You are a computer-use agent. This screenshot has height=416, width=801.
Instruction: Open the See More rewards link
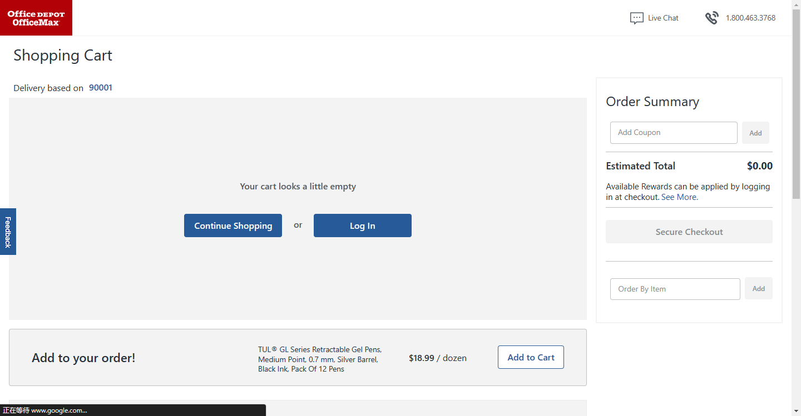680,197
